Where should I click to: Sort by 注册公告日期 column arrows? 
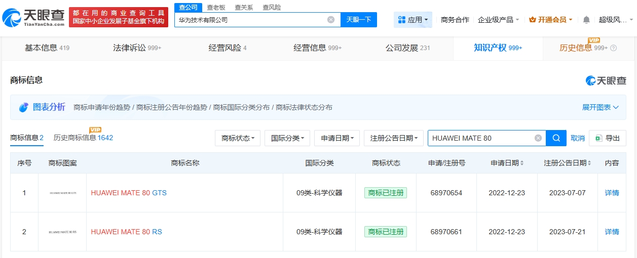(590, 163)
